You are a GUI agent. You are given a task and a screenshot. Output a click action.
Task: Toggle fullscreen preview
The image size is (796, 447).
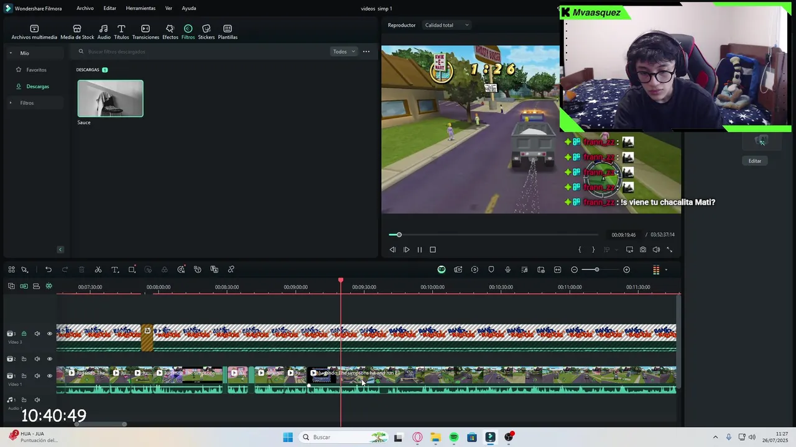(670, 250)
